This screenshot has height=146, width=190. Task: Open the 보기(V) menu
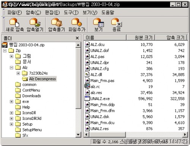point(90,13)
